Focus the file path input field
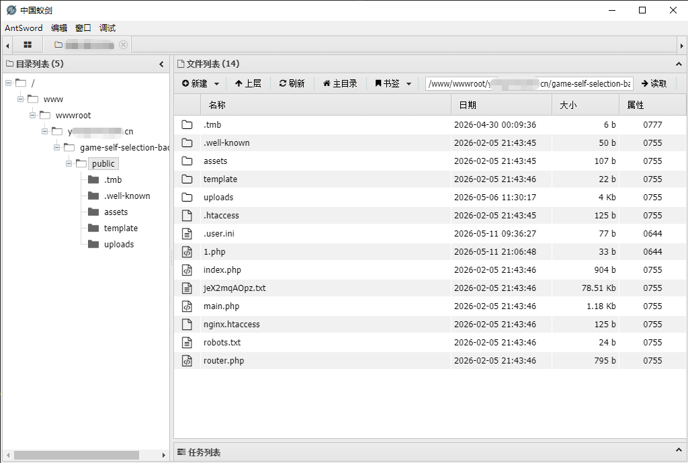 pyautogui.click(x=529, y=83)
